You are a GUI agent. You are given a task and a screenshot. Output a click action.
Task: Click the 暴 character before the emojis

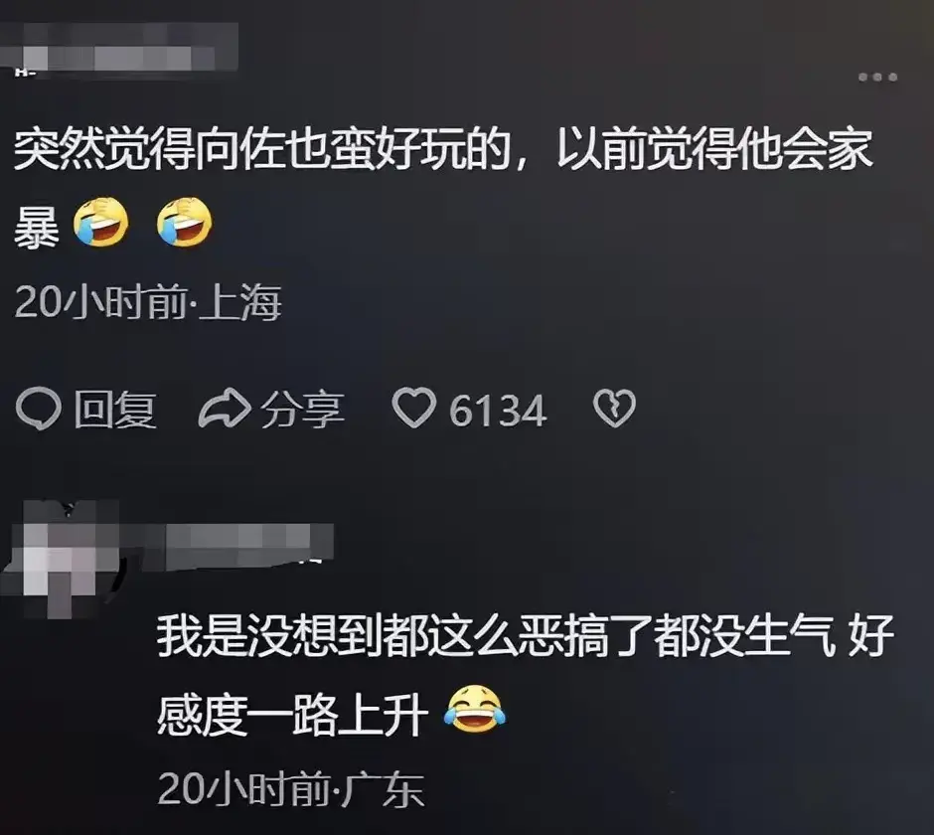coord(37,227)
